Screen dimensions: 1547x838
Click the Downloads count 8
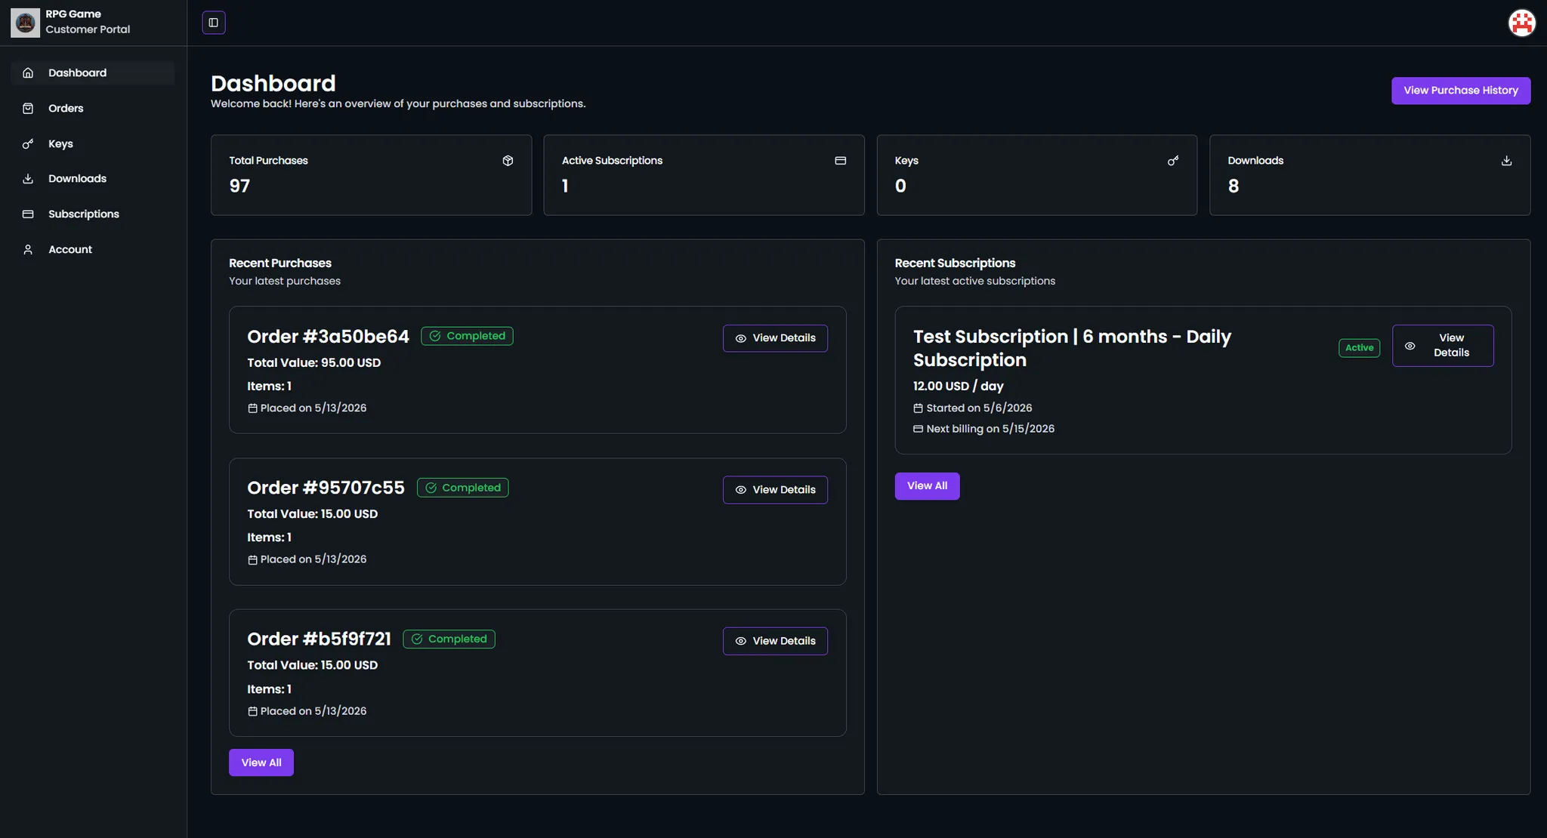click(x=1233, y=186)
